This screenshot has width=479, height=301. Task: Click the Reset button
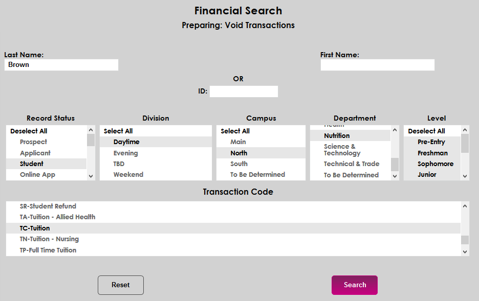(121, 285)
